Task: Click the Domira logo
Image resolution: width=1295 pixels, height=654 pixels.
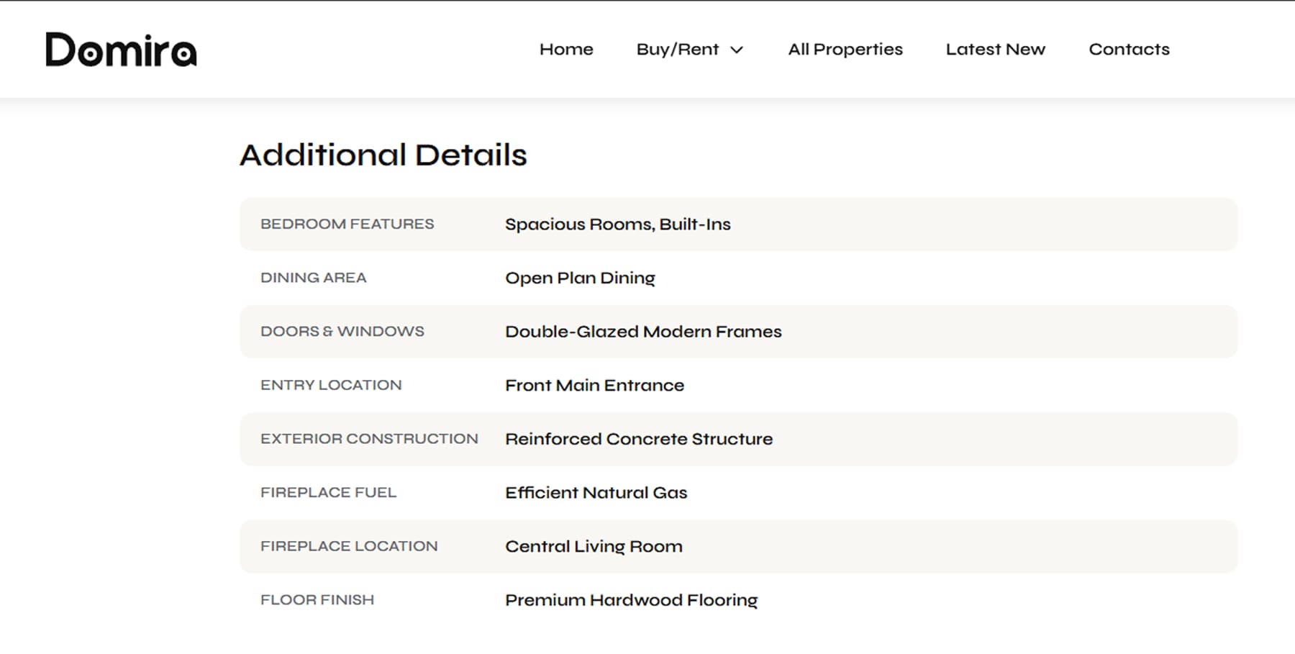Action: pyautogui.click(x=121, y=50)
